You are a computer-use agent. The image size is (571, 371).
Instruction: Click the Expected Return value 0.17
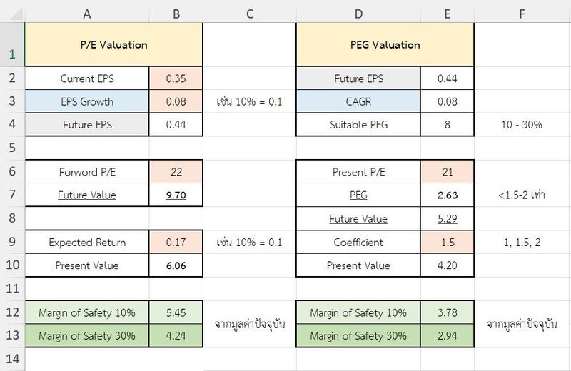coord(176,243)
